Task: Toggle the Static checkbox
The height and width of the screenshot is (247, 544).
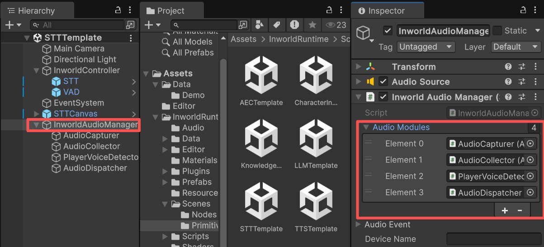Action: point(497,31)
